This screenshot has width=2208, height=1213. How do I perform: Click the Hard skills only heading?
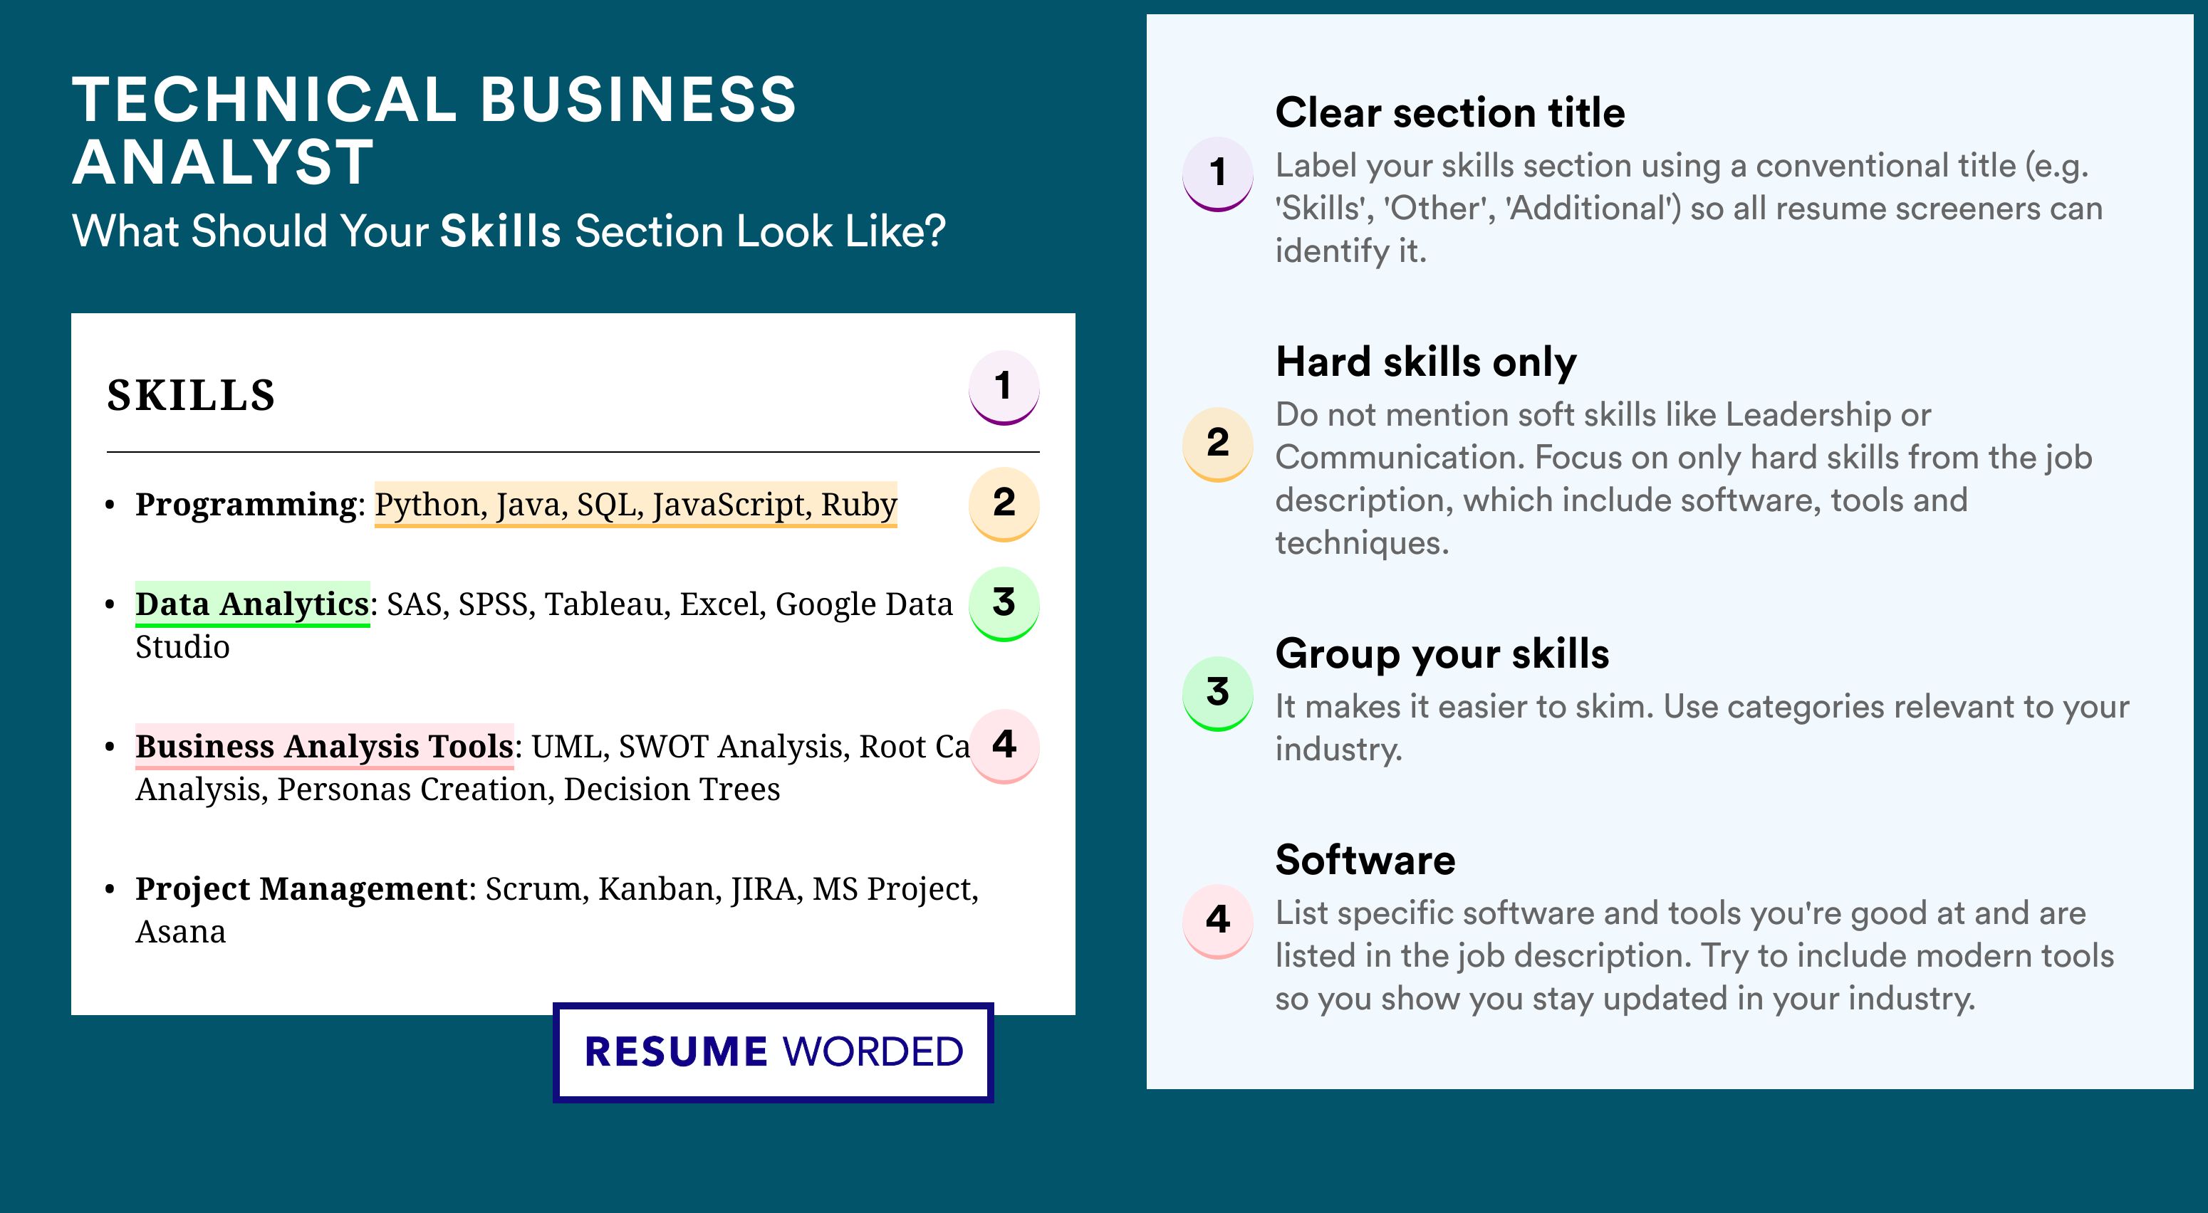1425,362
